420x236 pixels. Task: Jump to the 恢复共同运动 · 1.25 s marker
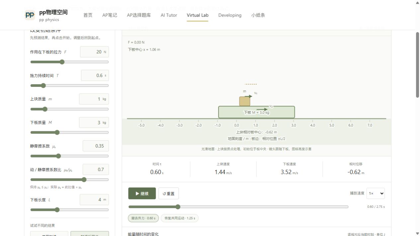(180, 218)
